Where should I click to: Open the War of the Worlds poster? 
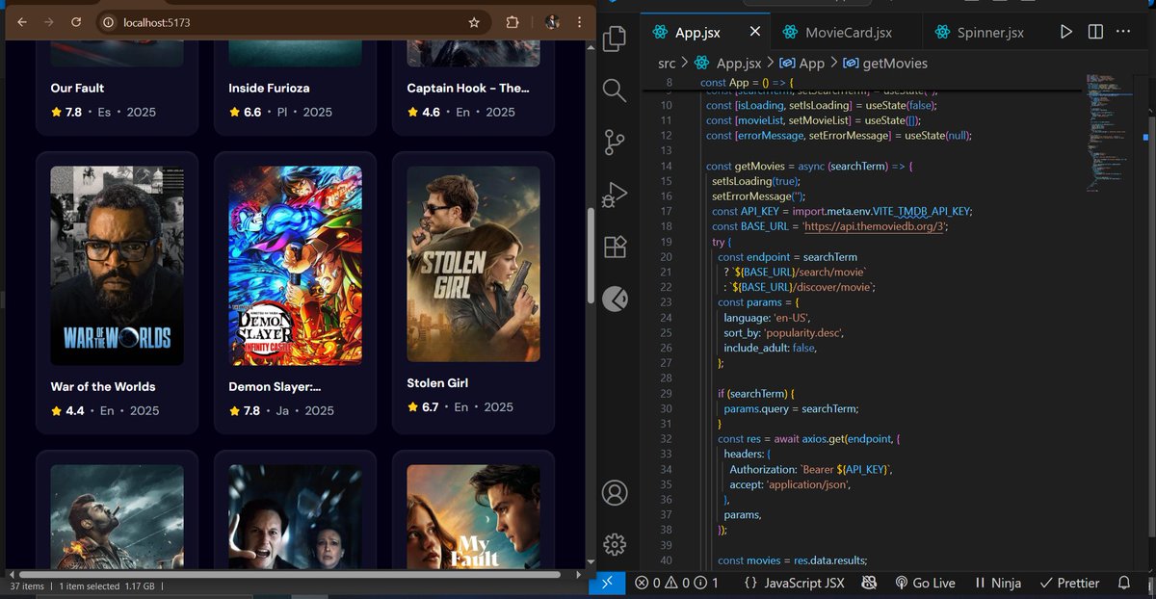point(117,266)
